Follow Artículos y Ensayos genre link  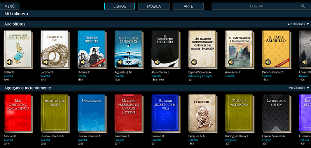click(200, 76)
